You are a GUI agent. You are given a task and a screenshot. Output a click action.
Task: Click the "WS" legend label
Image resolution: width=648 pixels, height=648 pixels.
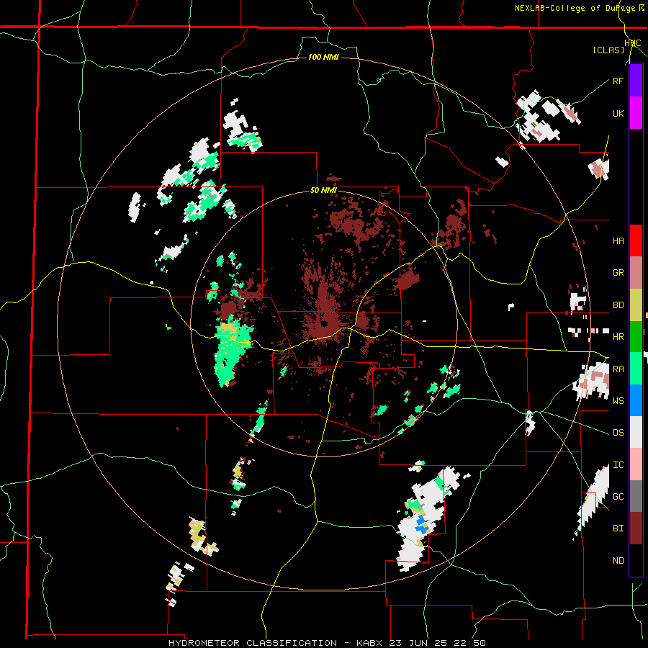[x=618, y=400]
